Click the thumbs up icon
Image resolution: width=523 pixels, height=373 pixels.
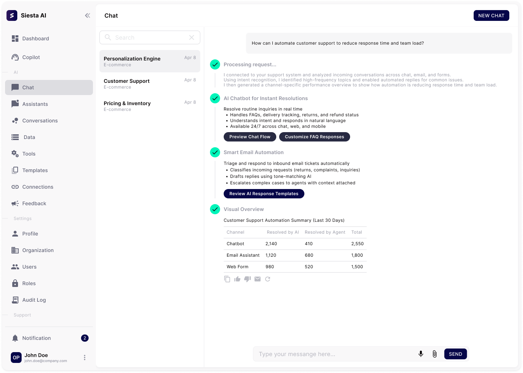pyautogui.click(x=237, y=279)
